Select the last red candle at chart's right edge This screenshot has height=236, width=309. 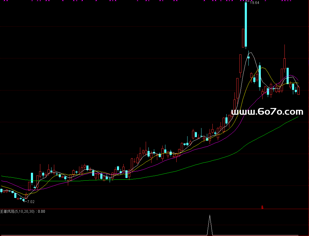click(x=299, y=91)
